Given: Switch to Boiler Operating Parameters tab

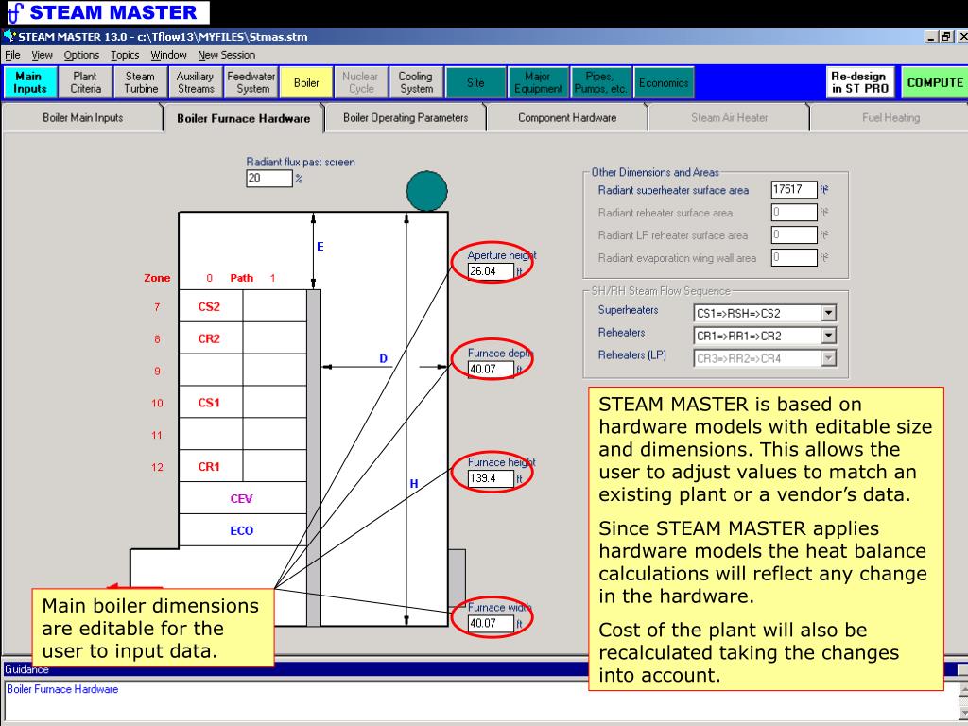Looking at the screenshot, I should [406, 117].
